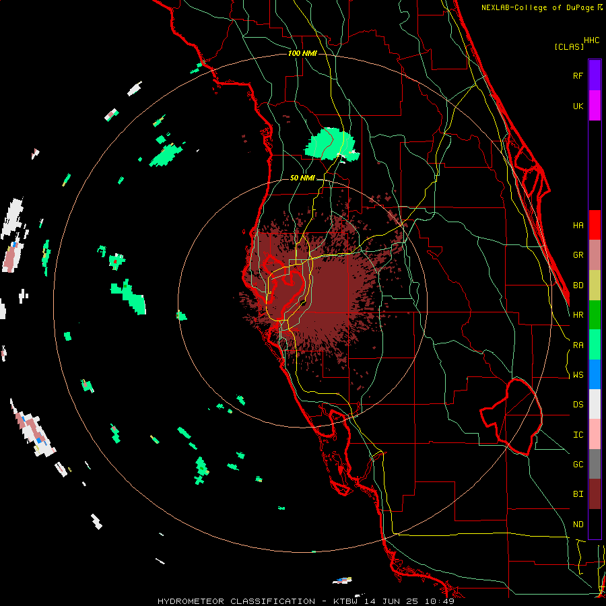Click the KTBW radar site identifier
Screen dimensions: 606x606
pos(347,601)
